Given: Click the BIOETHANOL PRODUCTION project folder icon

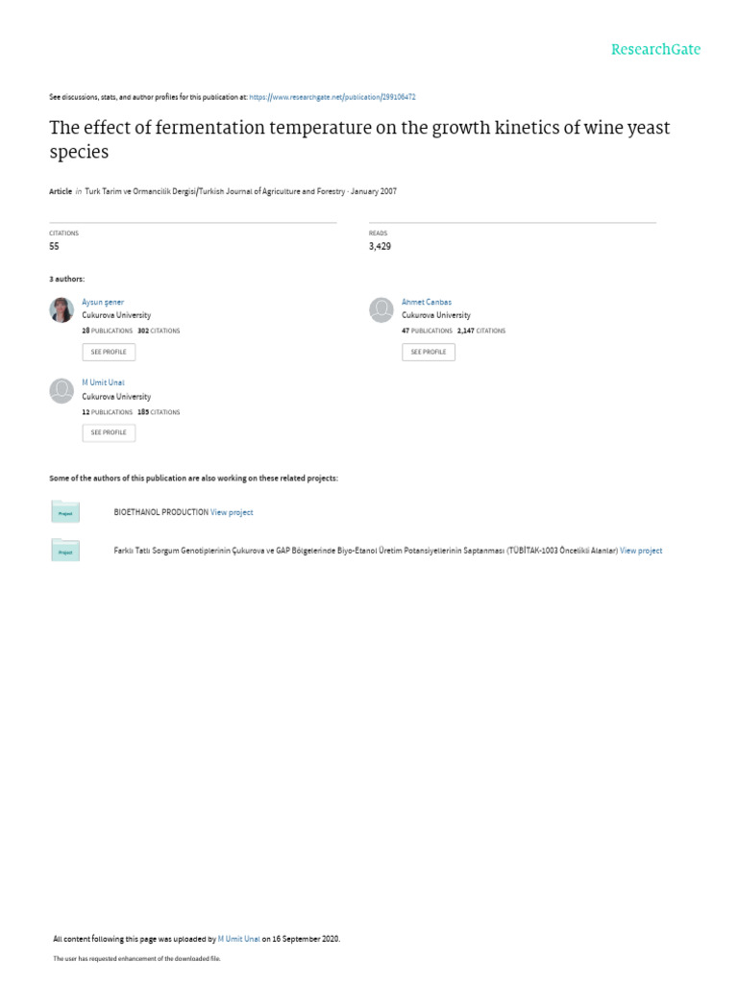Looking at the screenshot, I should click(x=65, y=512).
